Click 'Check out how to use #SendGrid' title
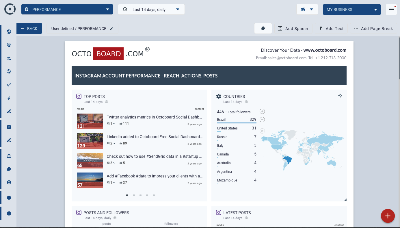This screenshot has width=400, height=228. (x=154, y=156)
